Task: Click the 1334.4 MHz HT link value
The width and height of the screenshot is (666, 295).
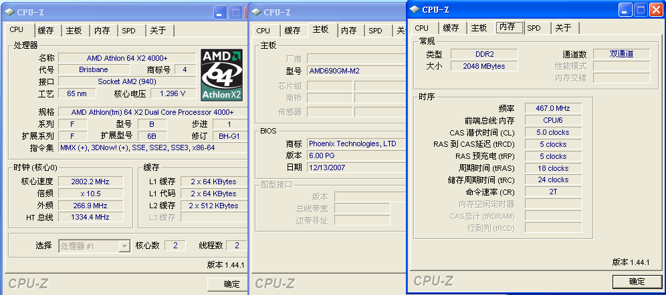Action: tap(90, 217)
